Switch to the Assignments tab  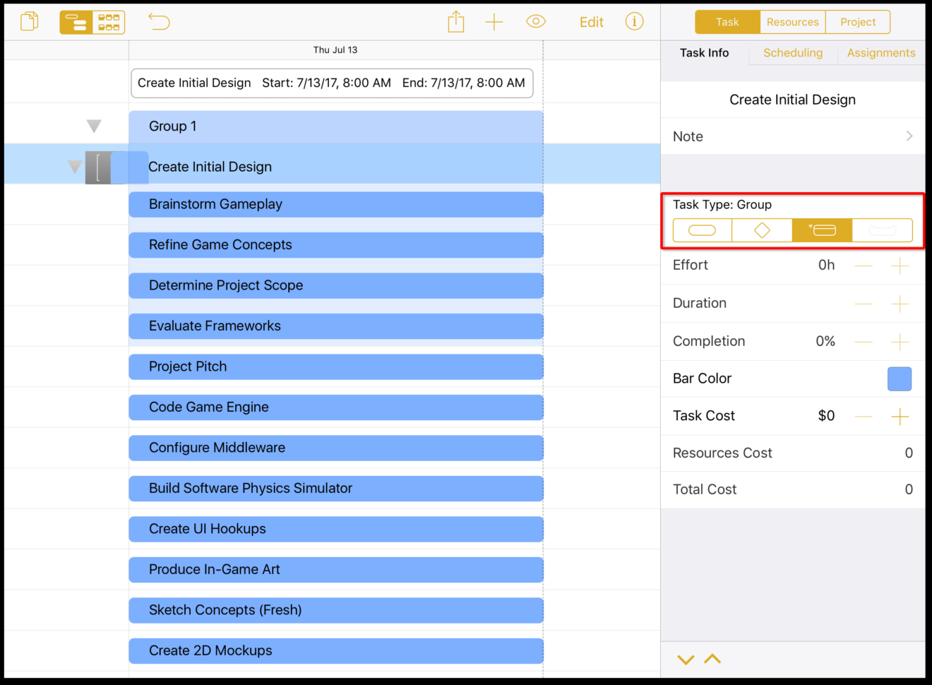(880, 53)
